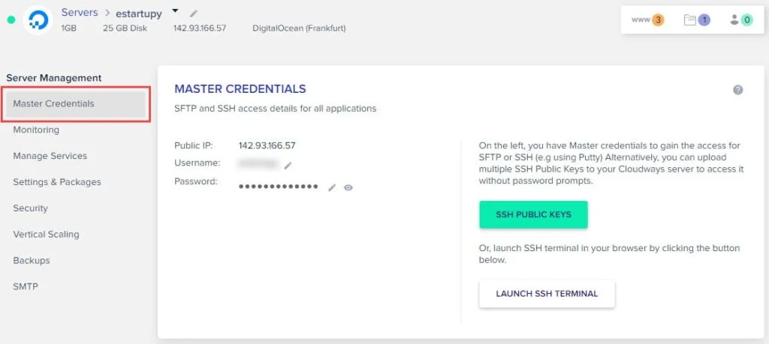Expand the estartupy server dropdown arrow

176,10
